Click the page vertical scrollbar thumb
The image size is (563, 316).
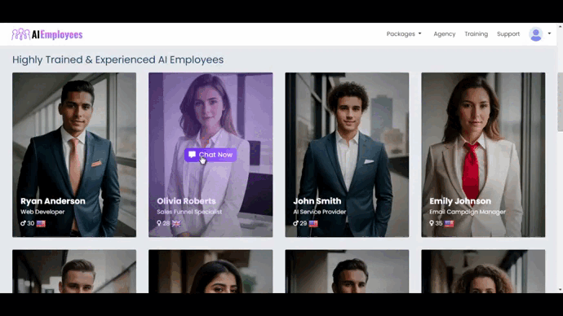tap(560, 102)
